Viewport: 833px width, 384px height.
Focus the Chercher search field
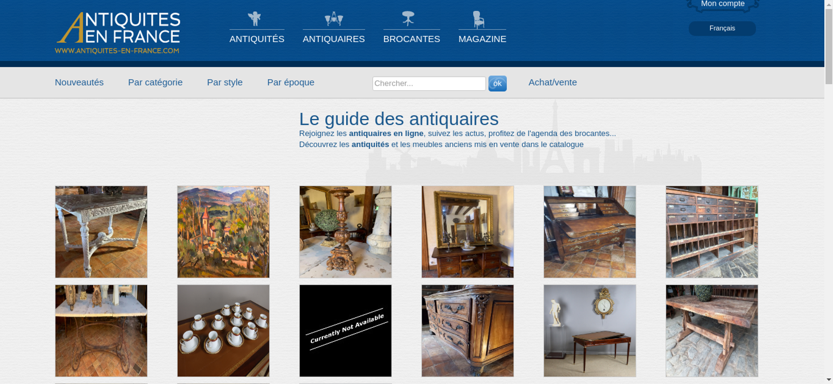[x=429, y=84]
